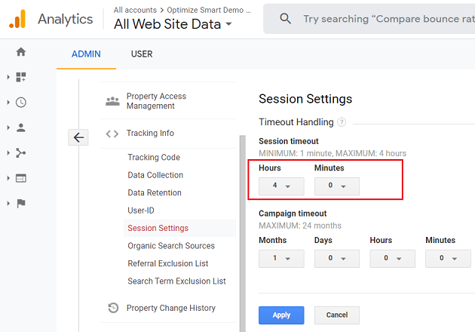This screenshot has height=332, width=475.
Task: Open the session timeout Minutes dropdown
Action: click(x=336, y=186)
